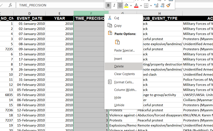Click the borders grid icon
The height and width of the screenshot is (131, 213).
tap(146, 5)
